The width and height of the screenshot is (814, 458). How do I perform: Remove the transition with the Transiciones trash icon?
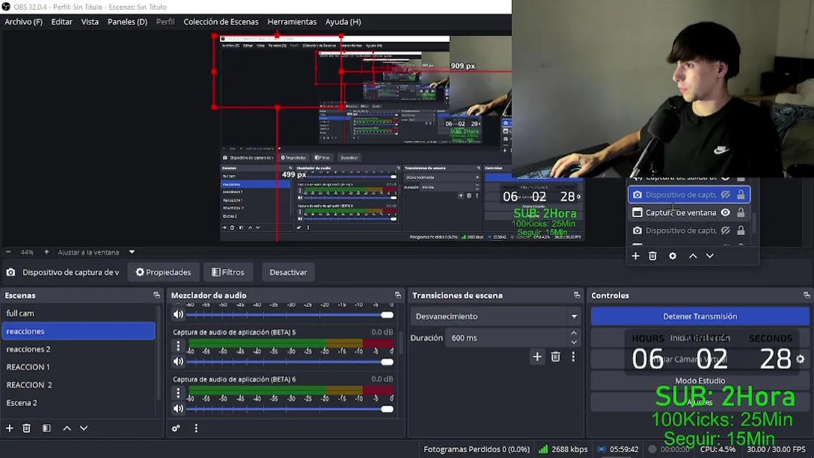point(556,357)
